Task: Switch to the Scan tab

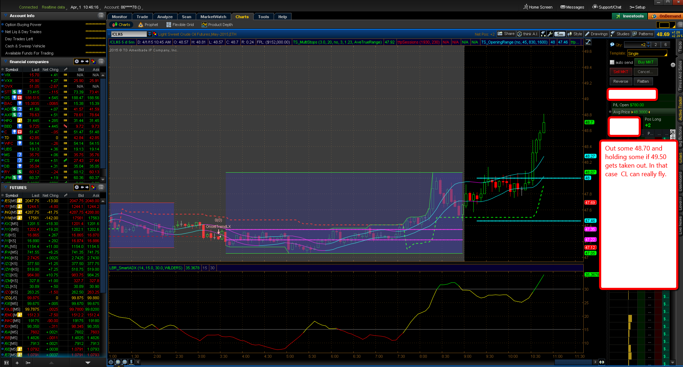Action: point(186,17)
